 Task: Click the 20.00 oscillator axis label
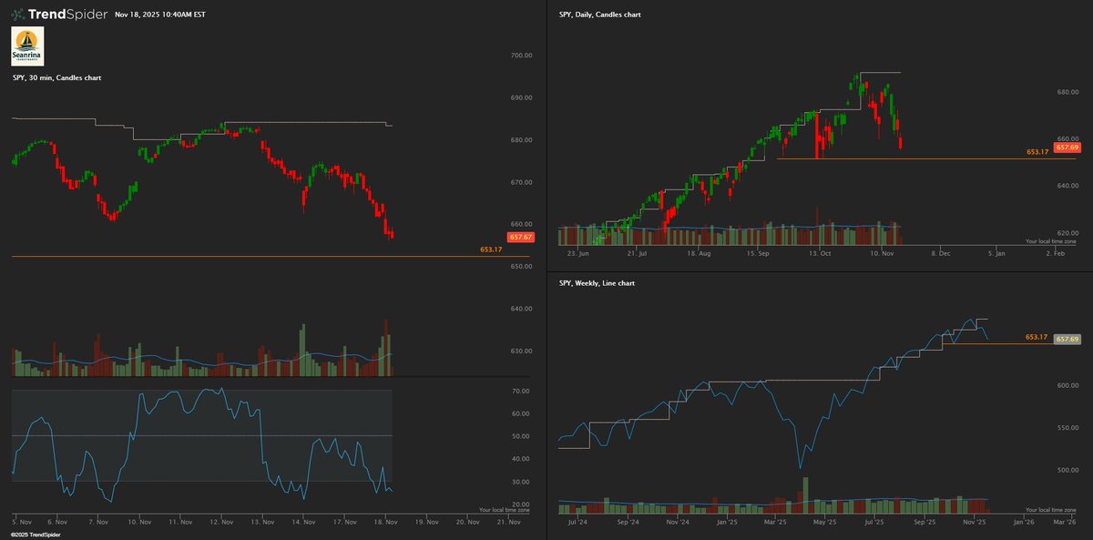coord(519,504)
